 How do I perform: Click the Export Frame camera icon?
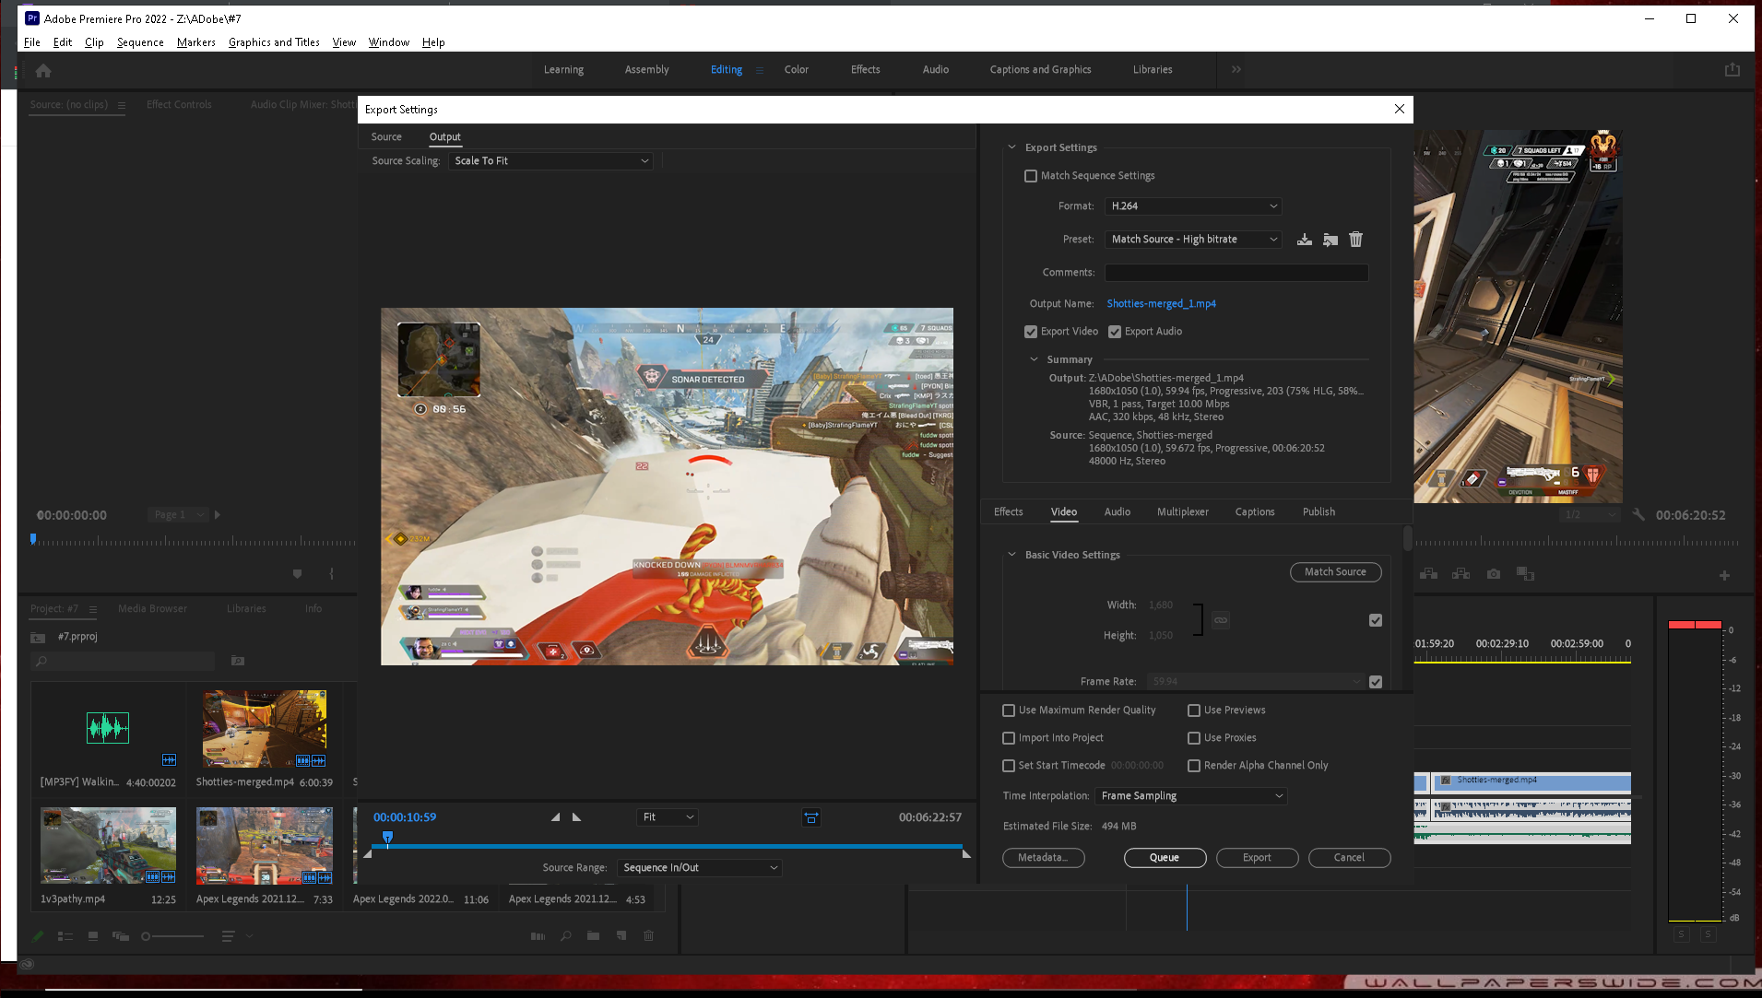click(1494, 574)
